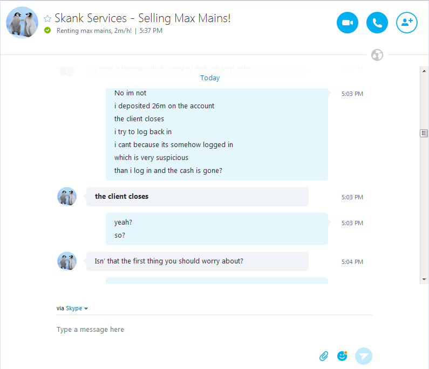Click avatar beside 'Isn' that the first' message

pyautogui.click(x=67, y=261)
